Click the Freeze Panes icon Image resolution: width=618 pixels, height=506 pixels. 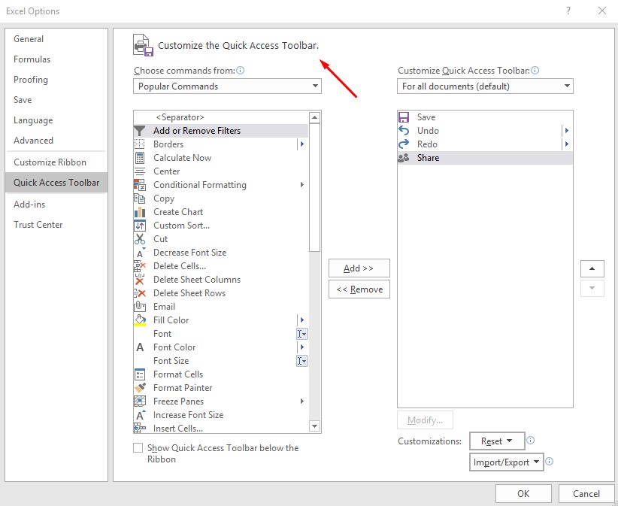click(140, 401)
